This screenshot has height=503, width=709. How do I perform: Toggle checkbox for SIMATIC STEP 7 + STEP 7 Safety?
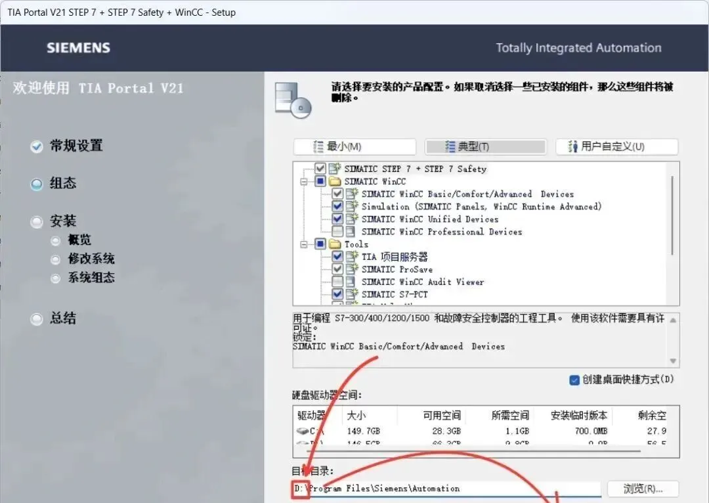(320, 169)
